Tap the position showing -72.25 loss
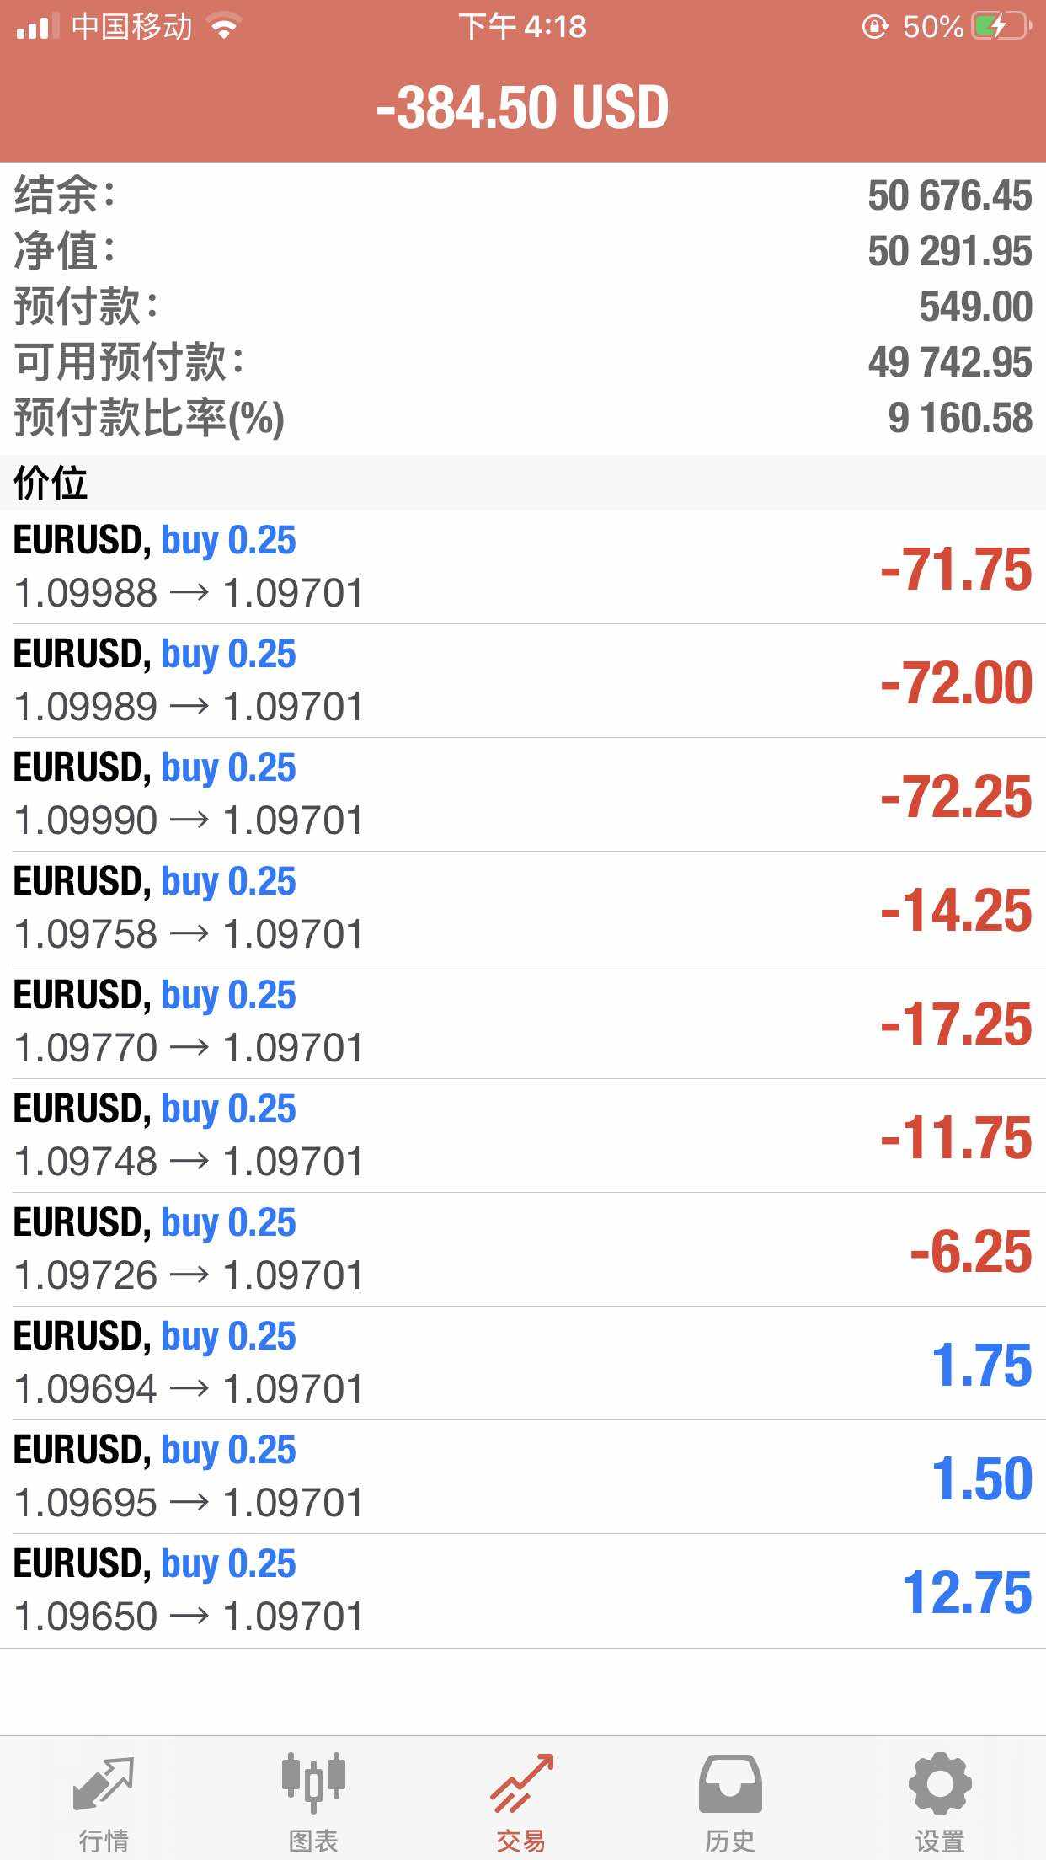 522,794
